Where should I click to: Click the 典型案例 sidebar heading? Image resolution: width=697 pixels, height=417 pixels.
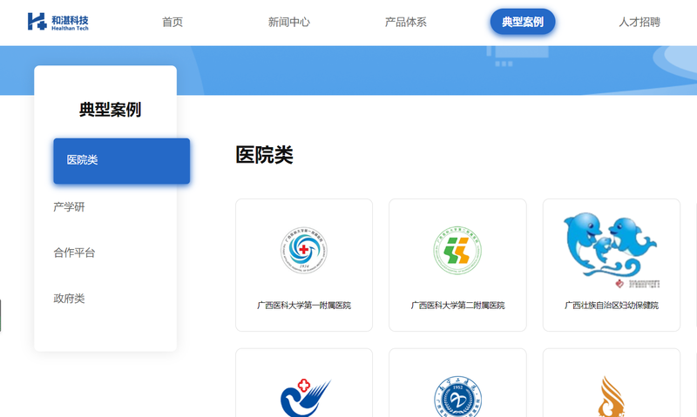(x=110, y=110)
